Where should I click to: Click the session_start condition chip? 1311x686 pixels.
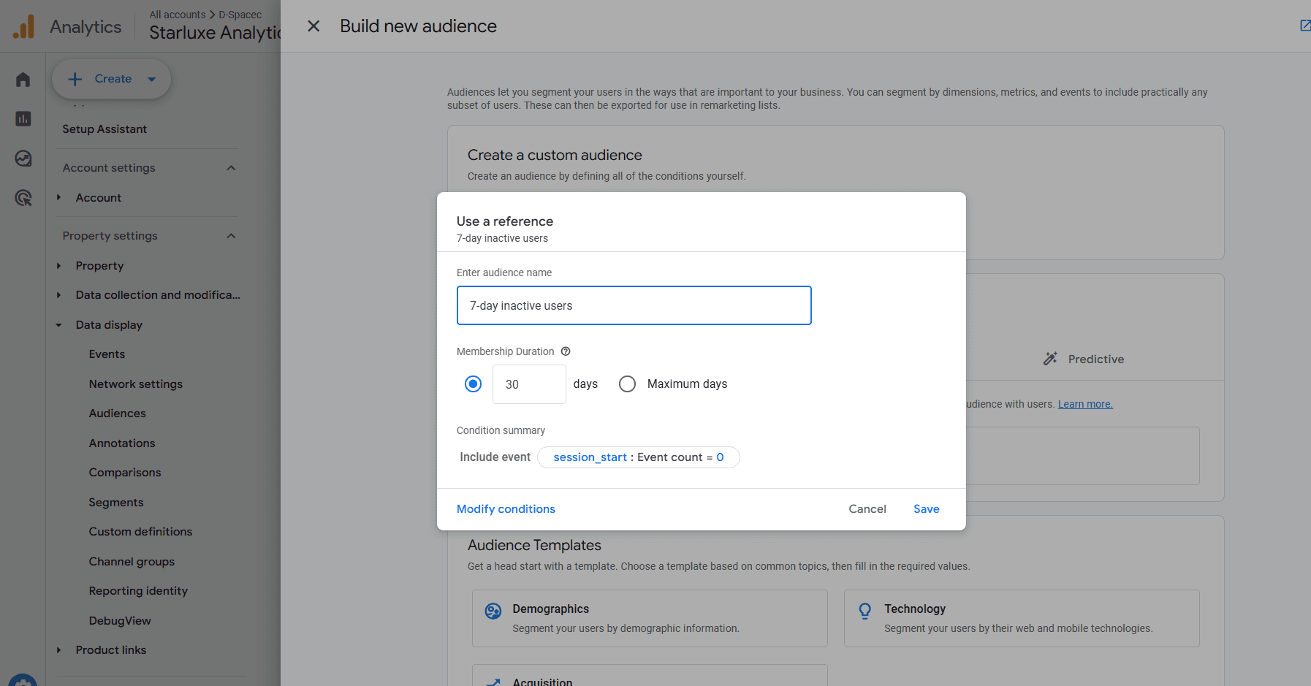pyautogui.click(x=638, y=457)
